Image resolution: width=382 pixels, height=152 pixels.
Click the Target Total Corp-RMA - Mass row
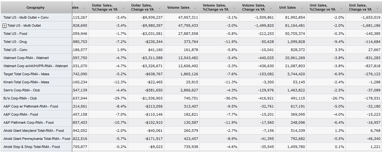pos(26,74)
